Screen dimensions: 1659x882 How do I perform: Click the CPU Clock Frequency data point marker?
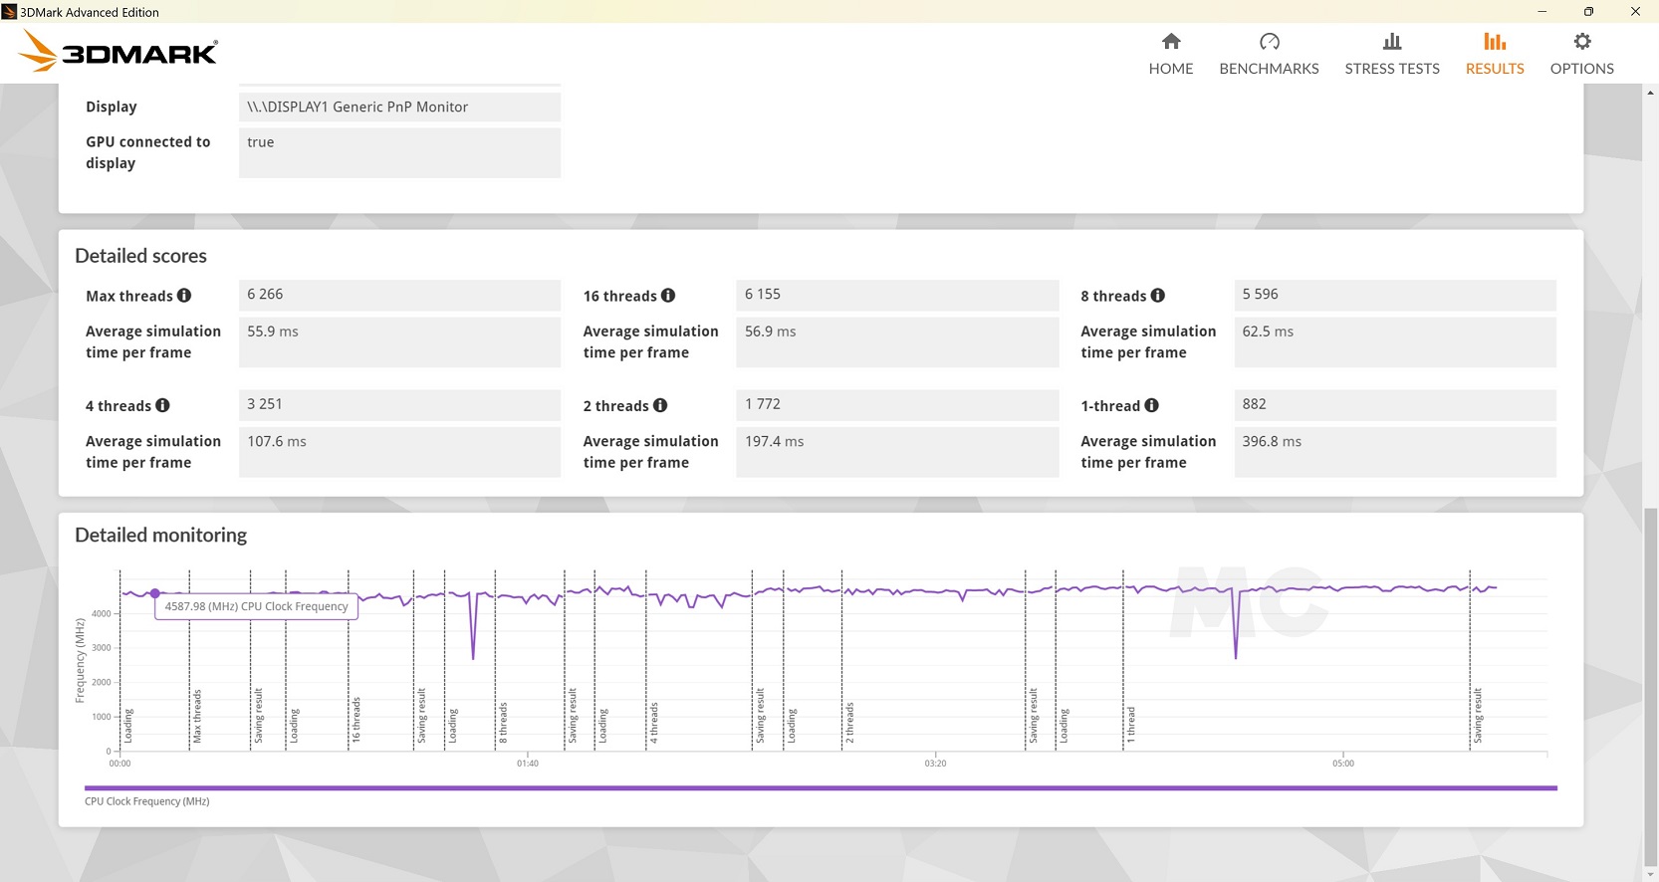155,593
